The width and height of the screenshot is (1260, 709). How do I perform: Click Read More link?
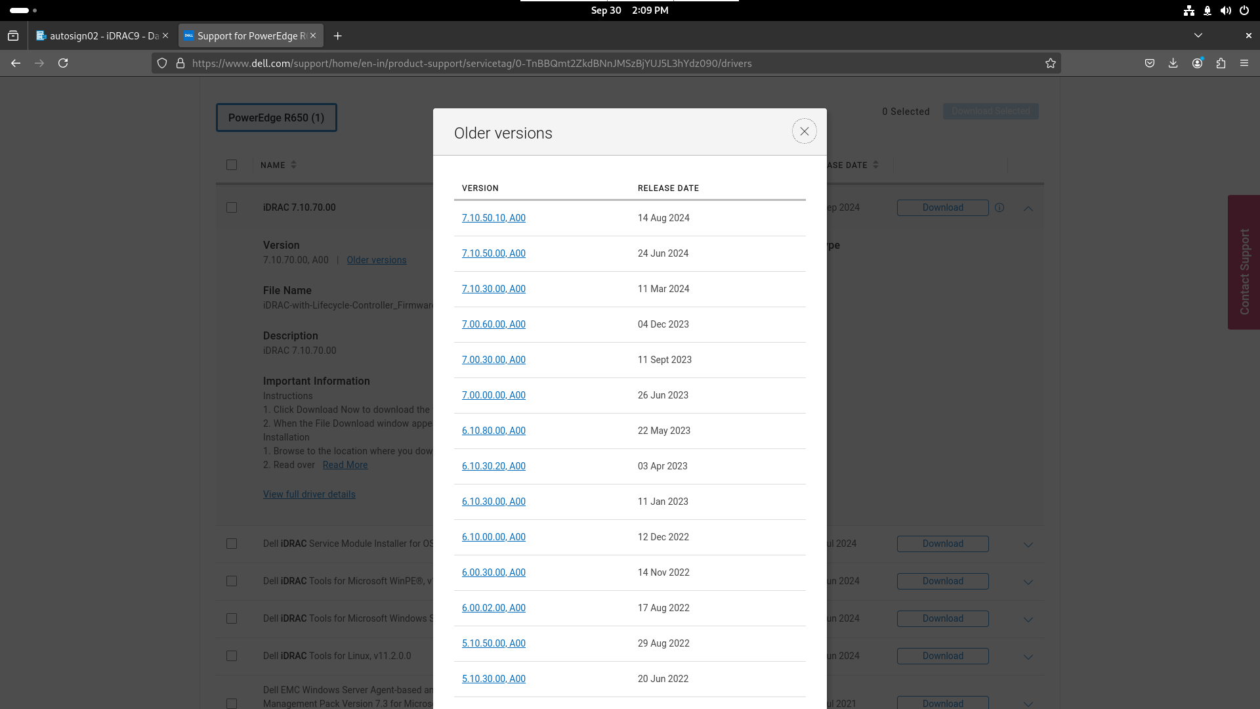click(x=345, y=465)
